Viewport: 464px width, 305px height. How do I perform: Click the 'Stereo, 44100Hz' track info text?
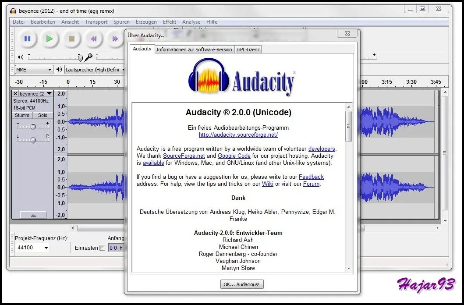[x=31, y=101]
